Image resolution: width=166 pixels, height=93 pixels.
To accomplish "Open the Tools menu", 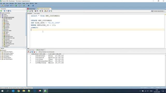I will (x=27, y=3).
